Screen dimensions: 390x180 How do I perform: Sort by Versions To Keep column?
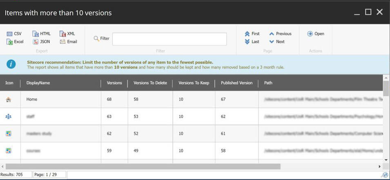[x=194, y=83]
